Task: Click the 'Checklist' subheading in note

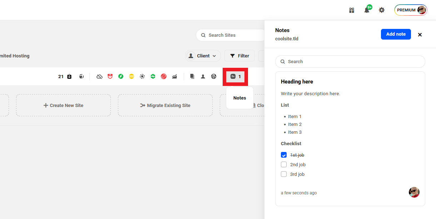Action: [x=291, y=144]
